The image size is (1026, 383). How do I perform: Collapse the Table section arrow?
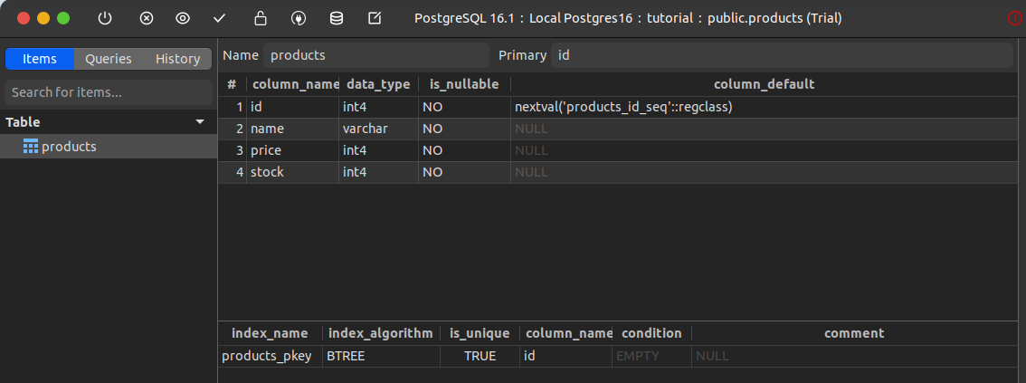(200, 122)
